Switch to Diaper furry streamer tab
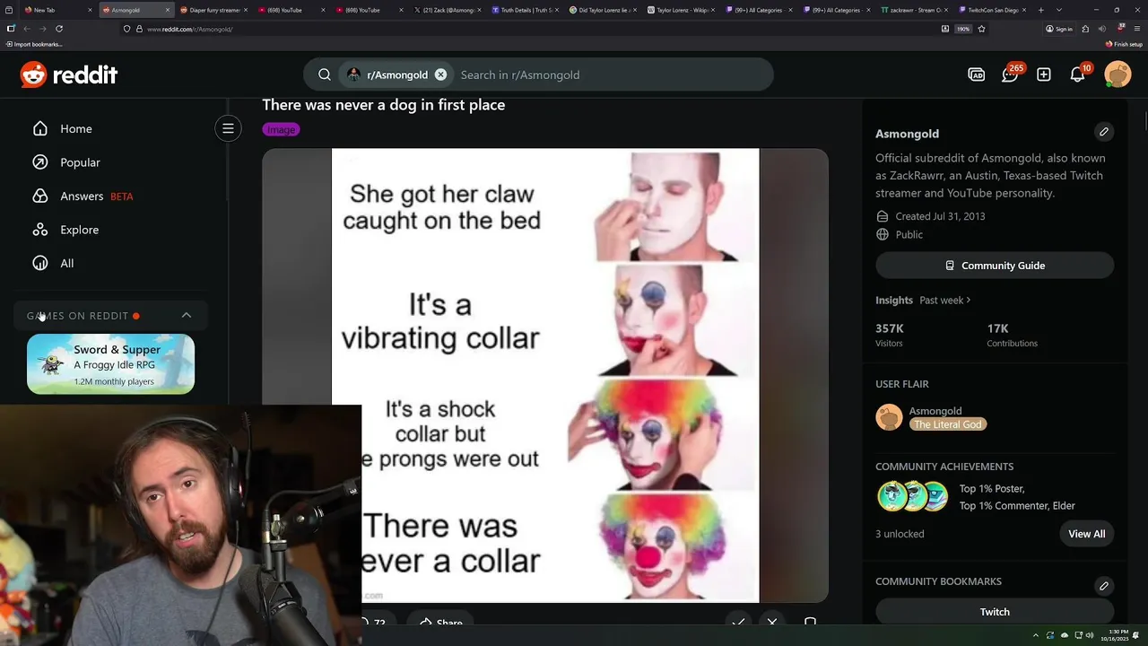This screenshot has width=1148, height=646. 213,10
